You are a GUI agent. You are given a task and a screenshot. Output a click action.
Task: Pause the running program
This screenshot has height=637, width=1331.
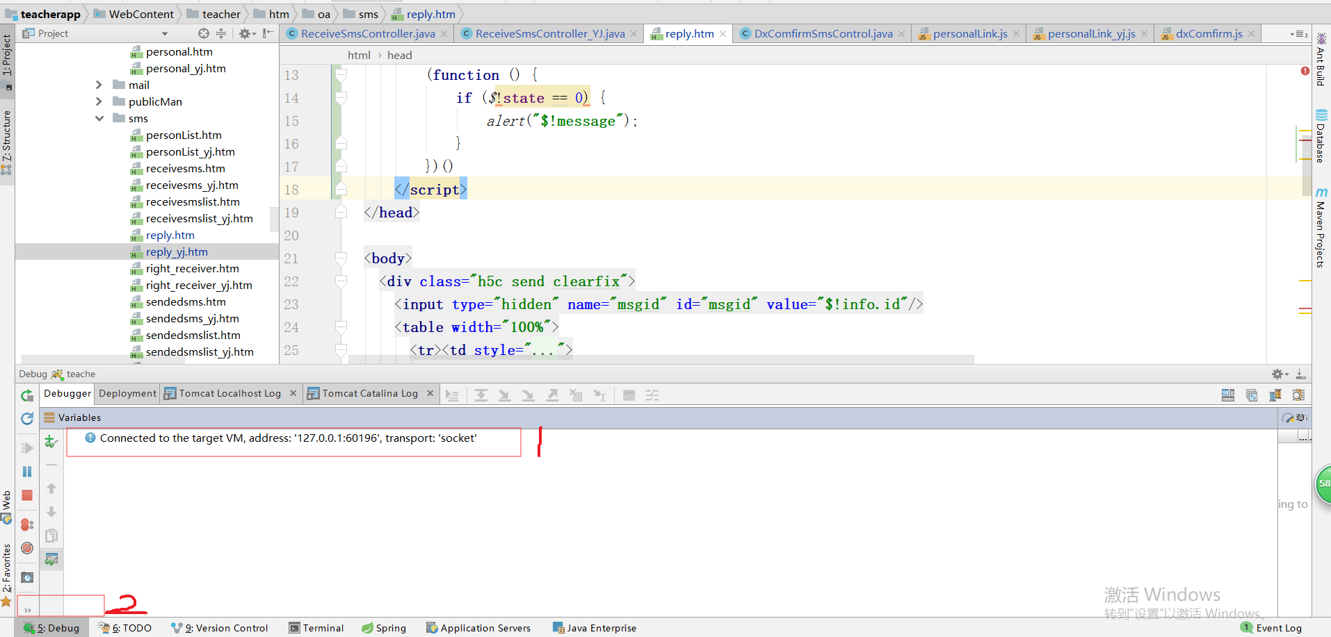tap(26, 471)
